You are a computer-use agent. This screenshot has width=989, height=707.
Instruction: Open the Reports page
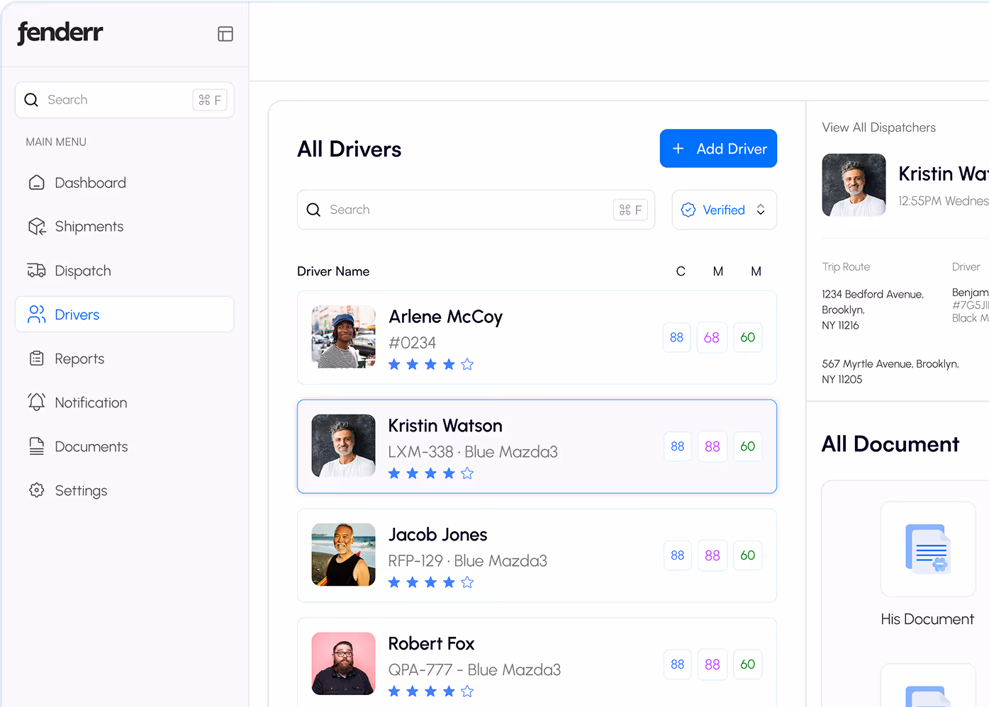pos(125,358)
